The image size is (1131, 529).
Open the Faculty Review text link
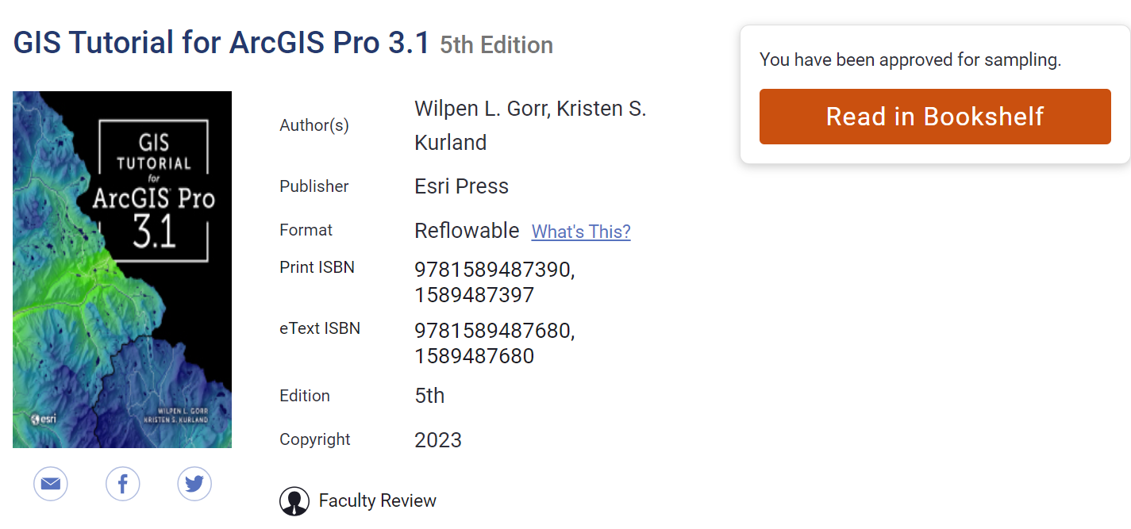point(377,501)
